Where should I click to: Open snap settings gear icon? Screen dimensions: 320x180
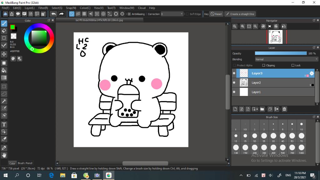click(122, 14)
